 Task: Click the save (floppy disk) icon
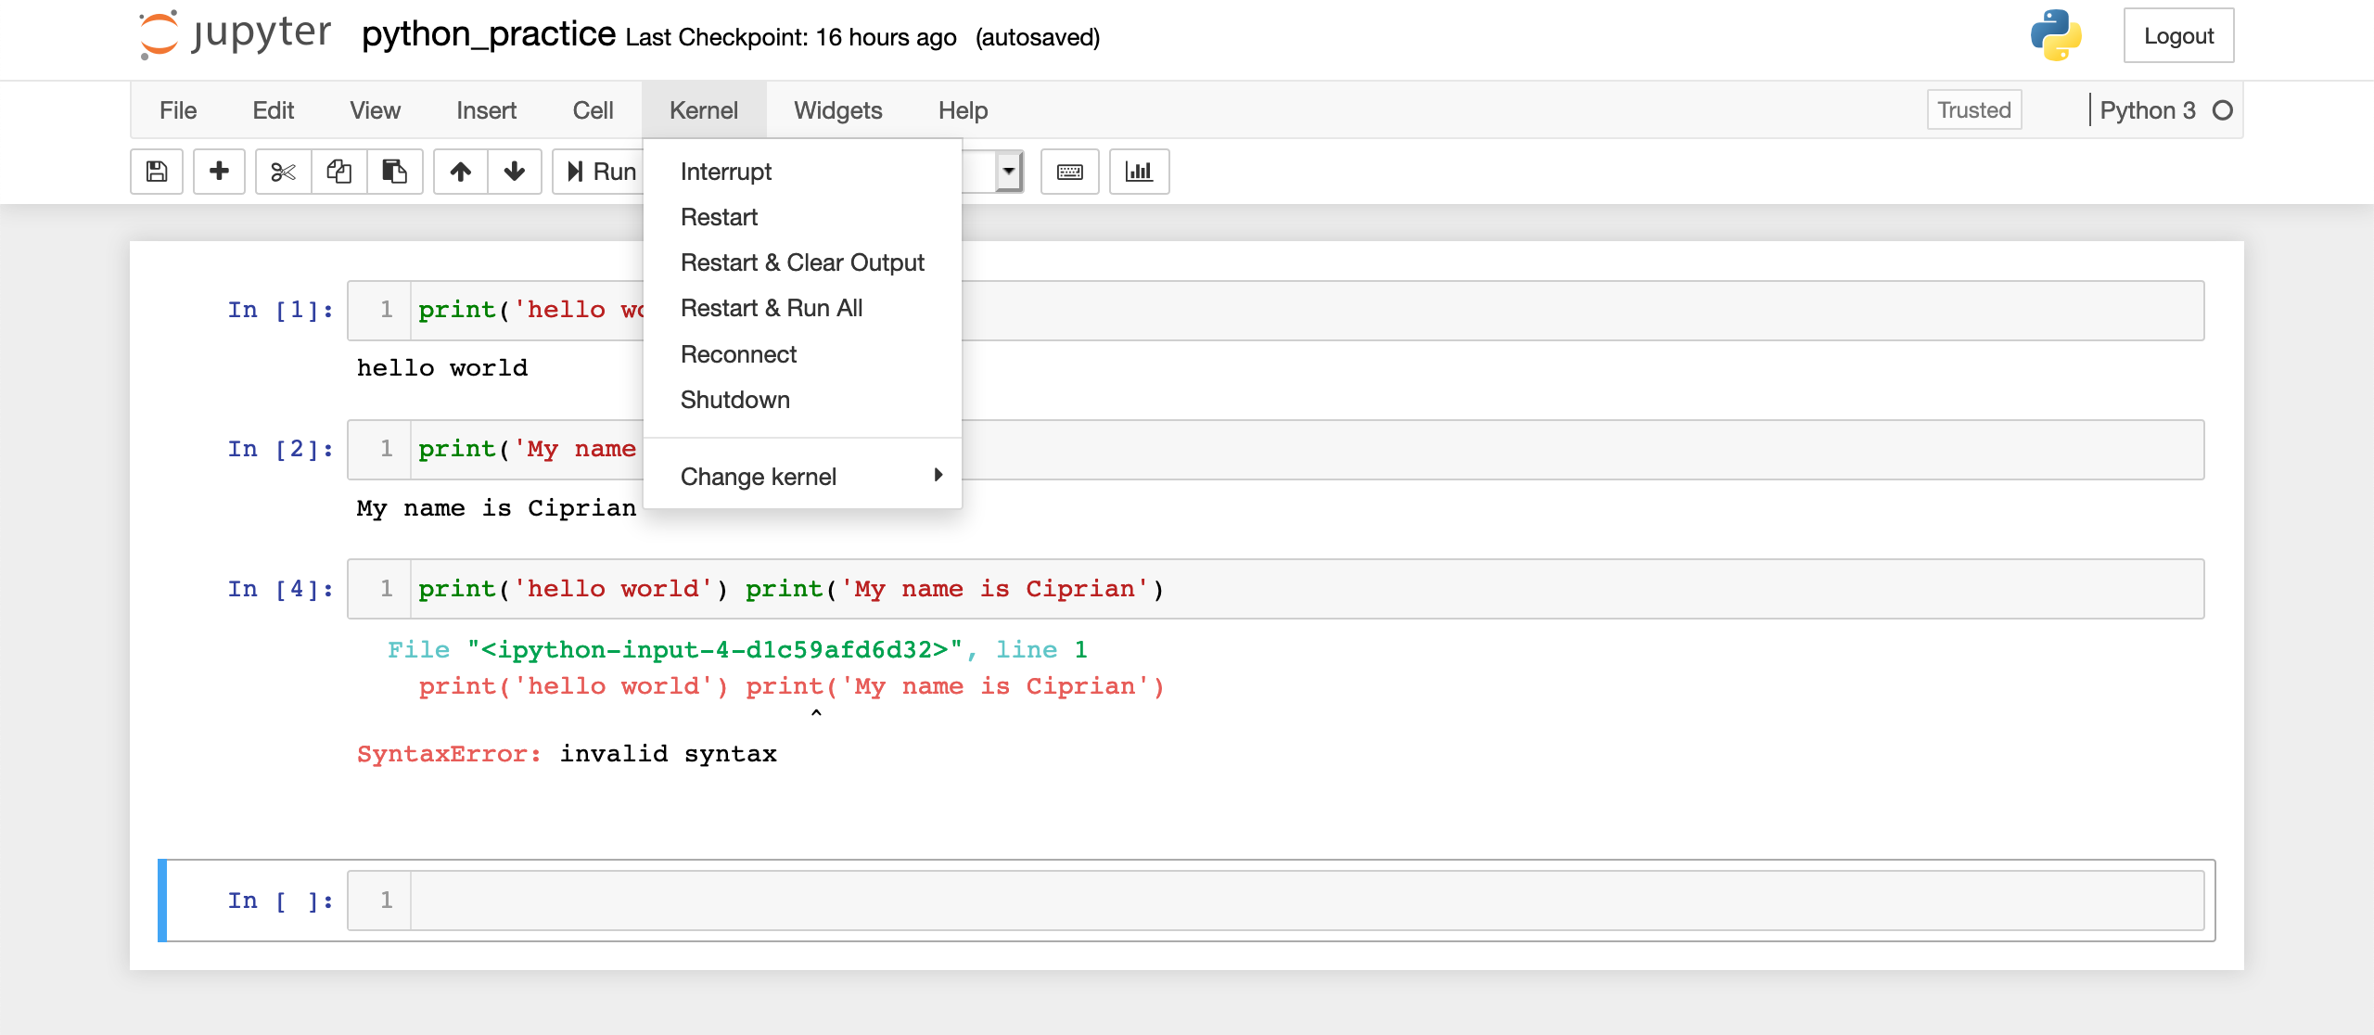pyautogui.click(x=158, y=171)
